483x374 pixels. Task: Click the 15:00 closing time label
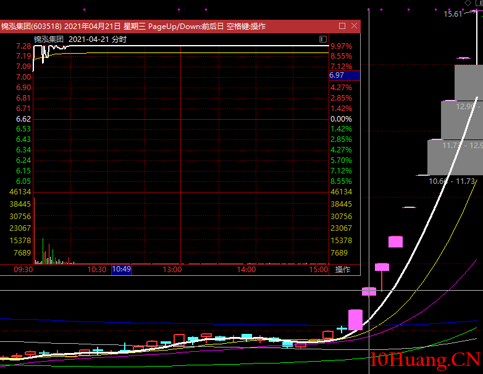(319, 270)
